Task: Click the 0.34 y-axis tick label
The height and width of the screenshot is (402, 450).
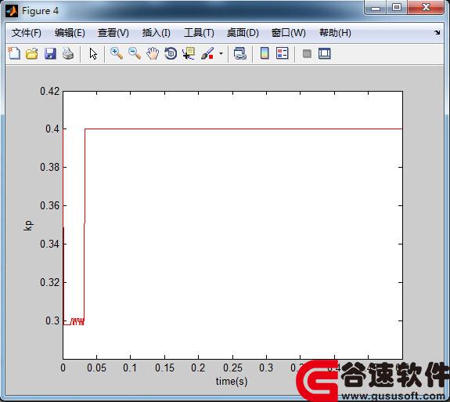Action: click(x=49, y=244)
